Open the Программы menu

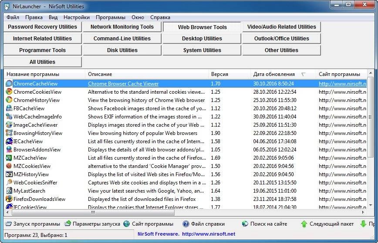pyautogui.click(x=111, y=17)
